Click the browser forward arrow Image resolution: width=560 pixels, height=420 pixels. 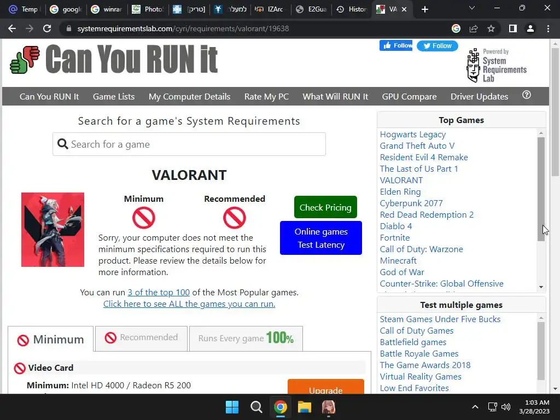point(30,28)
